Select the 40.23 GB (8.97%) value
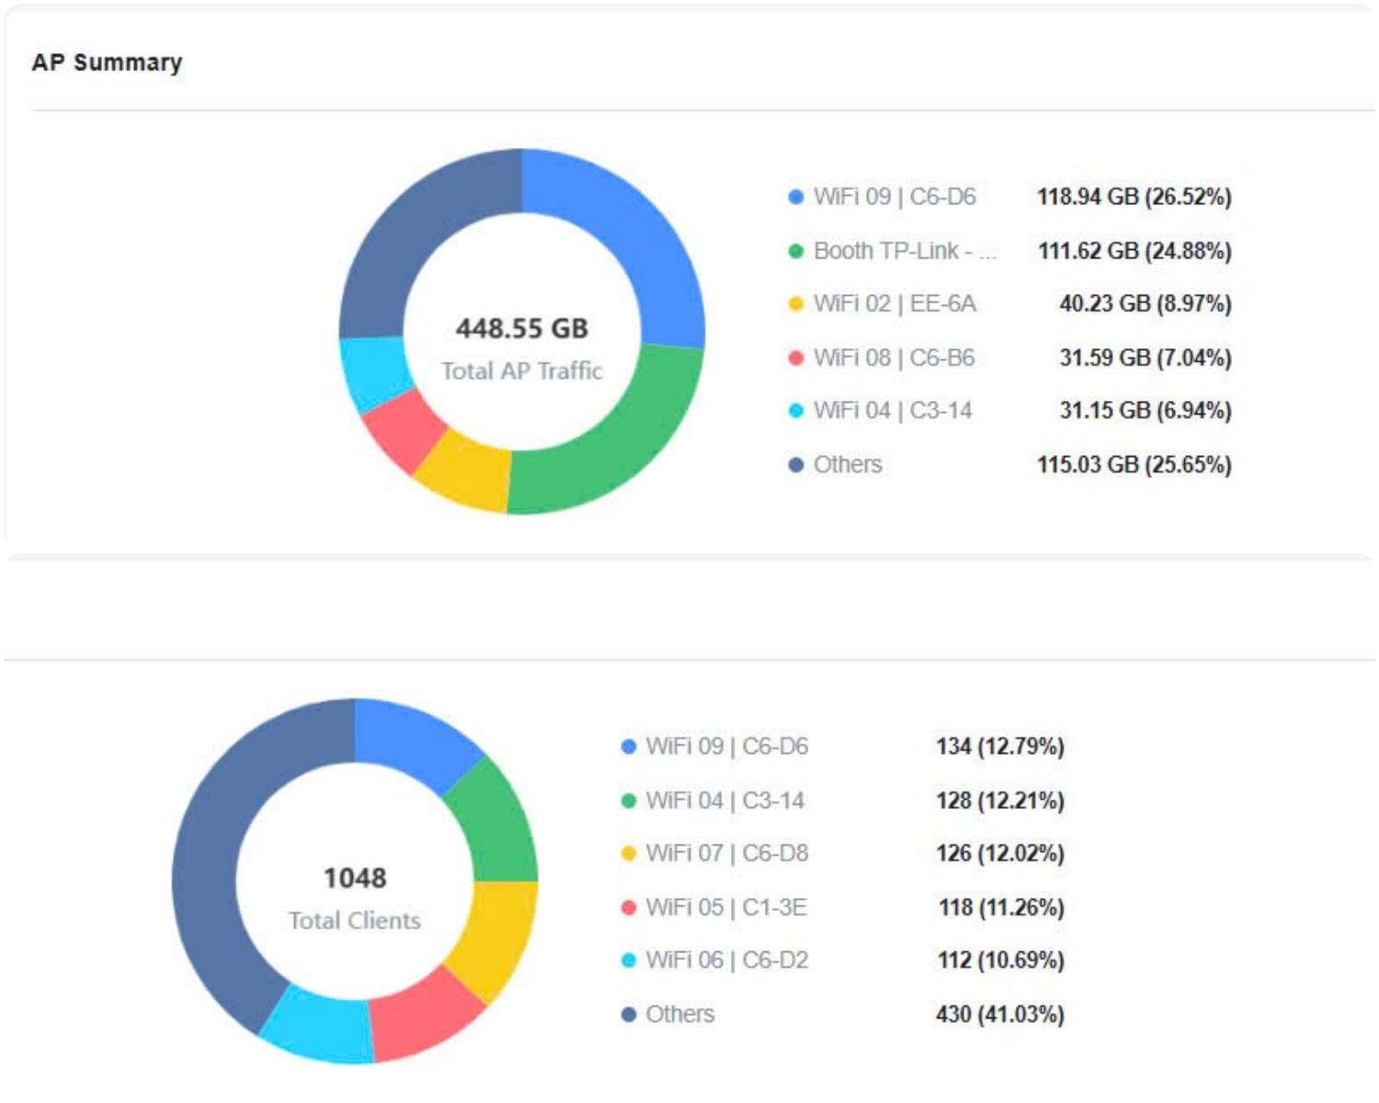Image resolution: width=1379 pixels, height=1103 pixels. (1145, 304)
